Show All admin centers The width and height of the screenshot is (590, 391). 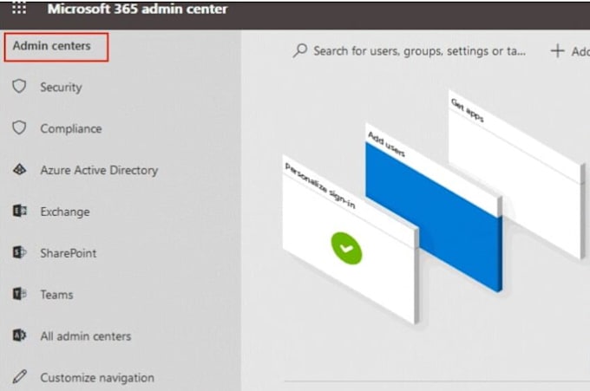click(86, 336)
